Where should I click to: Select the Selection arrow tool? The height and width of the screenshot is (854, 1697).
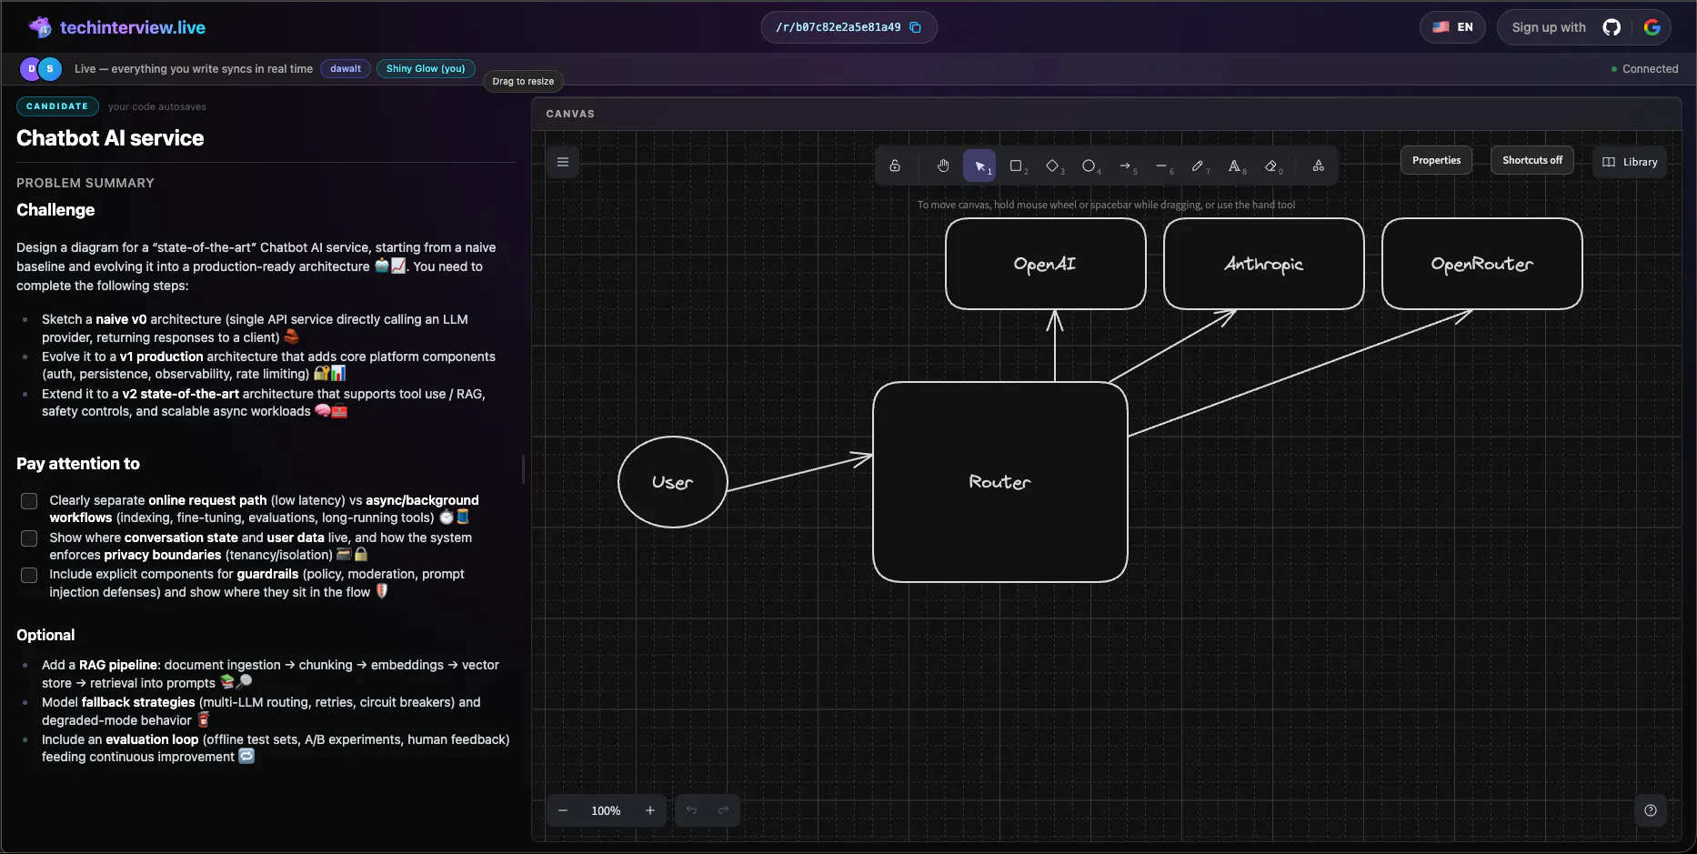979,166
